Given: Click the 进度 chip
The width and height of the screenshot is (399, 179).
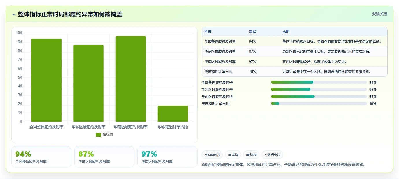Looking at the screenshot, I should coord(251,155).
